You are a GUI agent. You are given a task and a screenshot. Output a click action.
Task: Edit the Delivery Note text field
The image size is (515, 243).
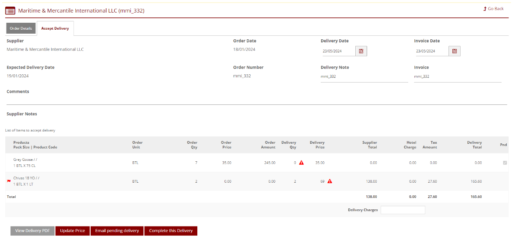pos(364,76)
